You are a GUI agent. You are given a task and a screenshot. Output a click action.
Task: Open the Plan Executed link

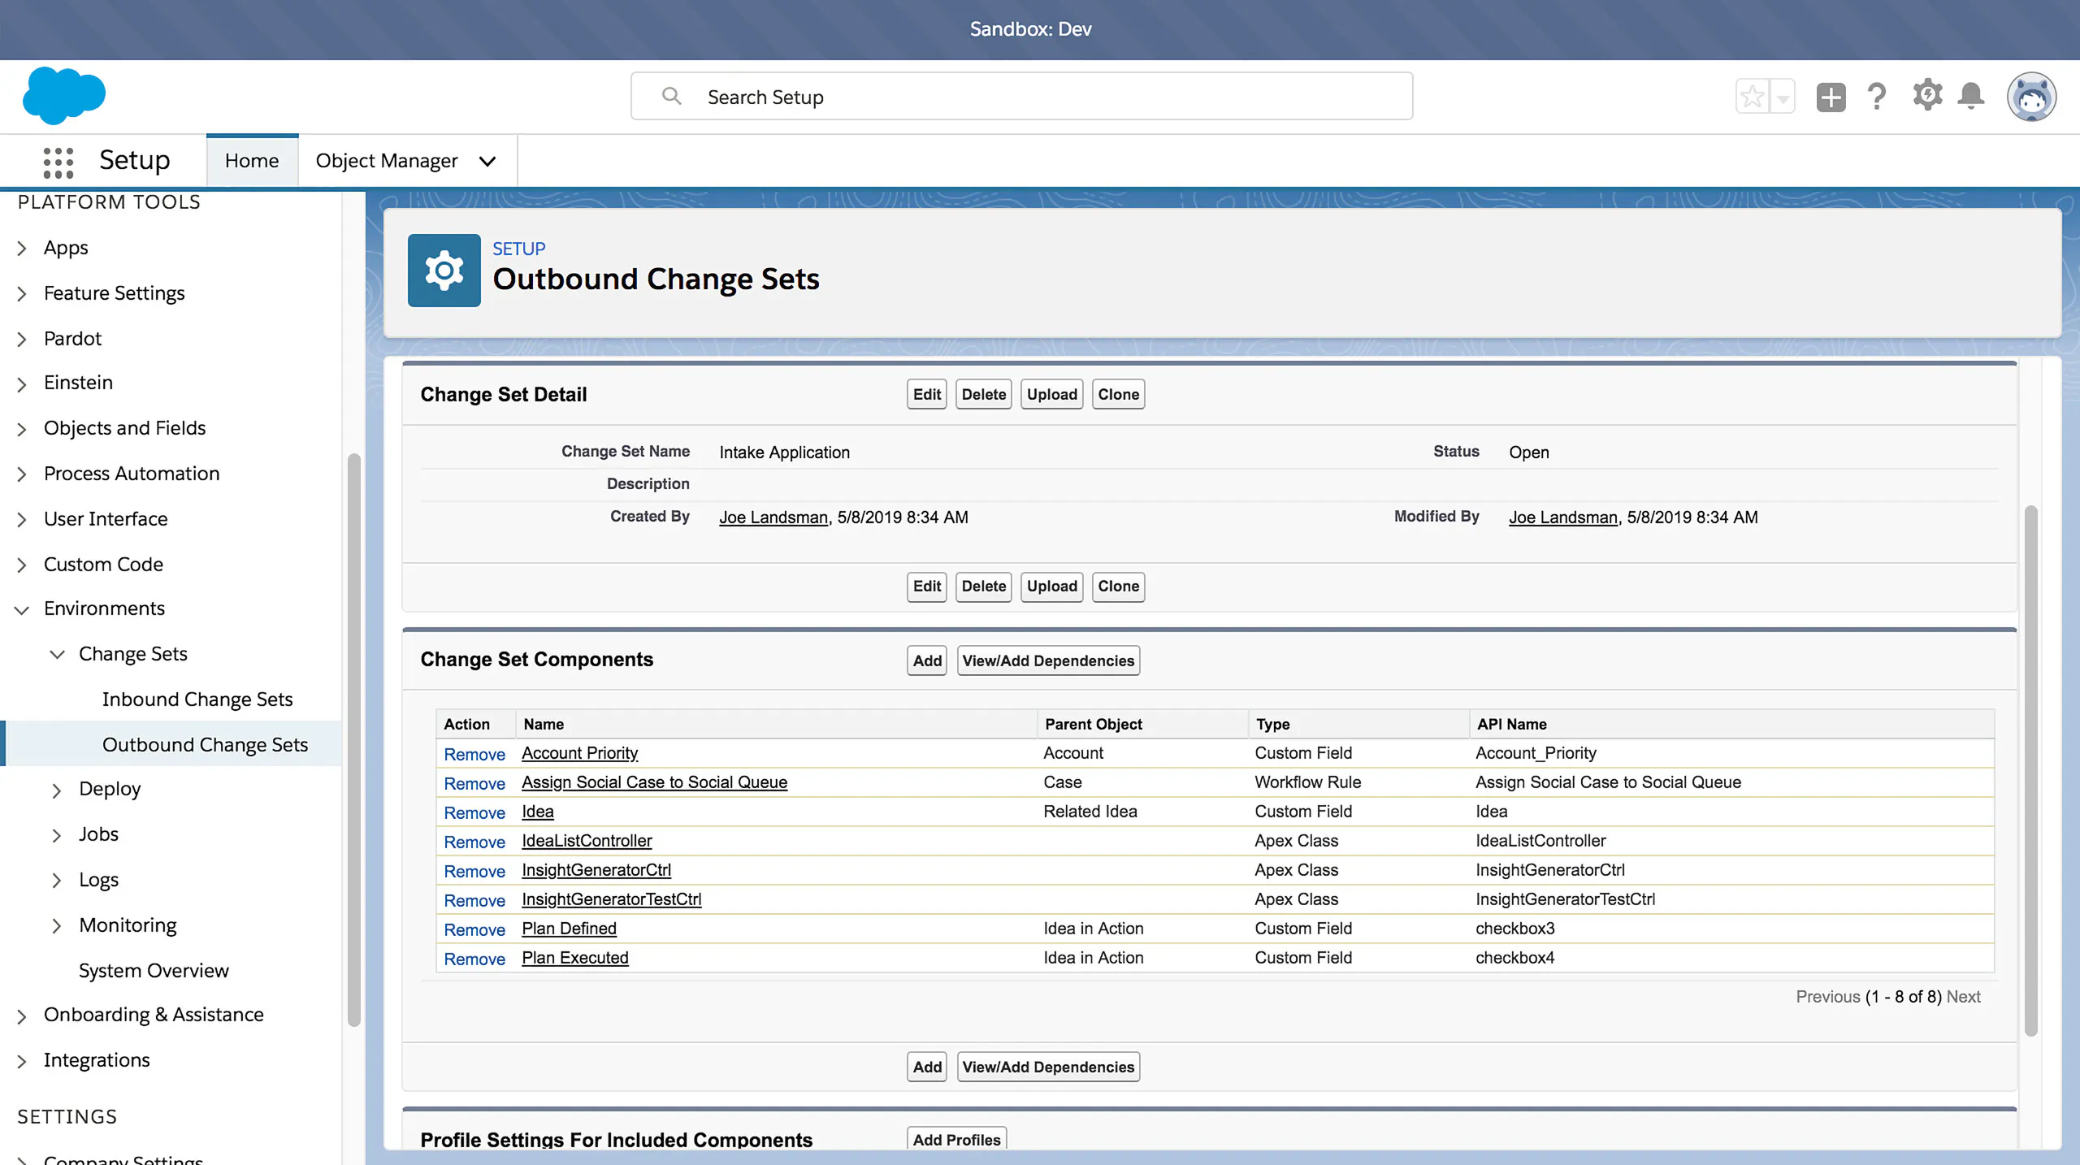[x=574, y=958]
